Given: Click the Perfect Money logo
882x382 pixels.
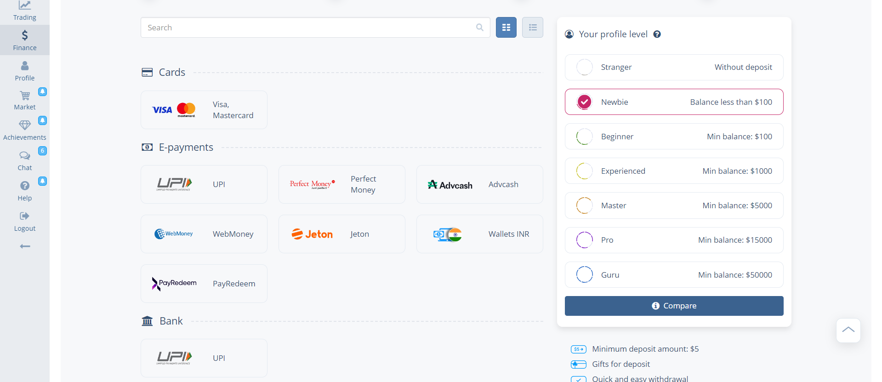Looking at the screenshot, I should tap(313, 184).
